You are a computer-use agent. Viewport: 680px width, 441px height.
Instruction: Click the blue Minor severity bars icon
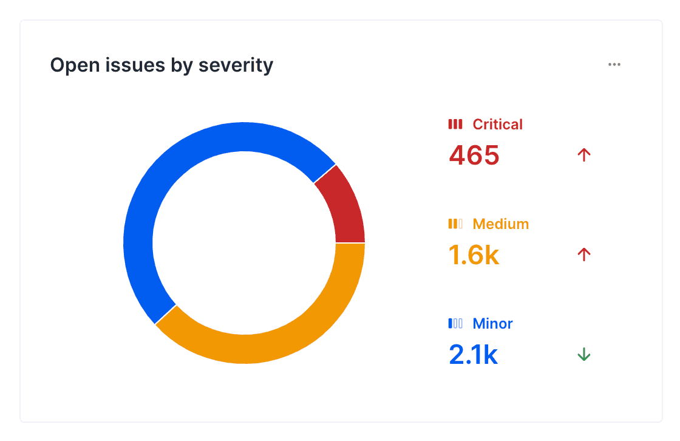coord(455,323)
